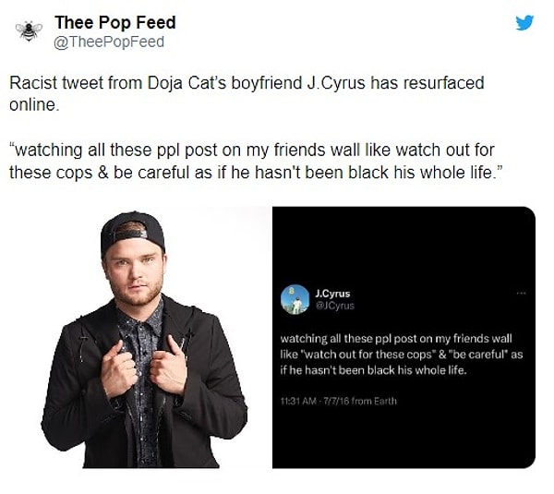Click the word "online." in the tweet
This screenshot has height=494, width=554.
(33, 105)
